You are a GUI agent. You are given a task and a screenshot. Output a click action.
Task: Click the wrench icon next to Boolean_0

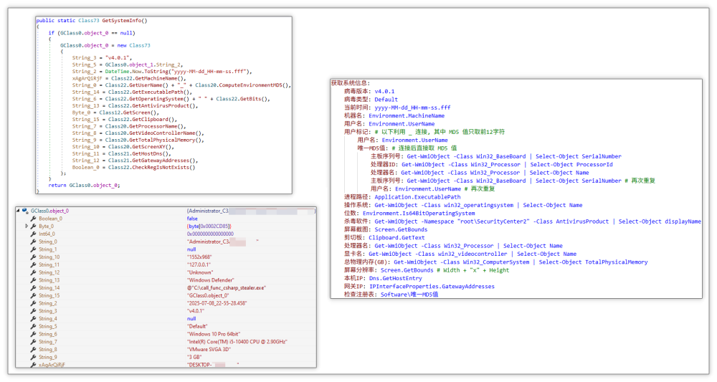point(34,219)
